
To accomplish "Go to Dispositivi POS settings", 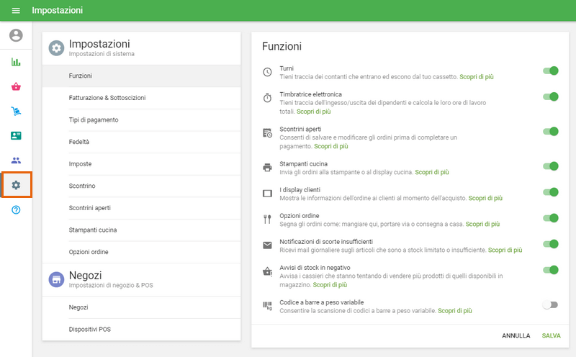I will coord(89,330).
